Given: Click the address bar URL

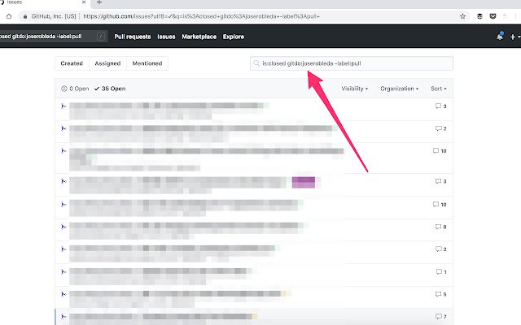Looking at the screenshot, I should tap(201, 16).
